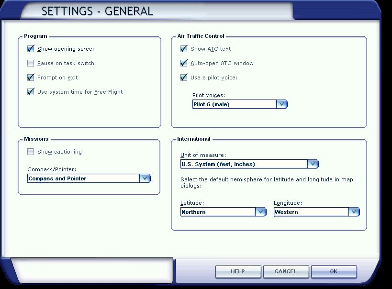Image resolution: width=392 pixels, height=289 pixels.
Task: Click the Northern latitude value
Action: click(x=218, y=212)
